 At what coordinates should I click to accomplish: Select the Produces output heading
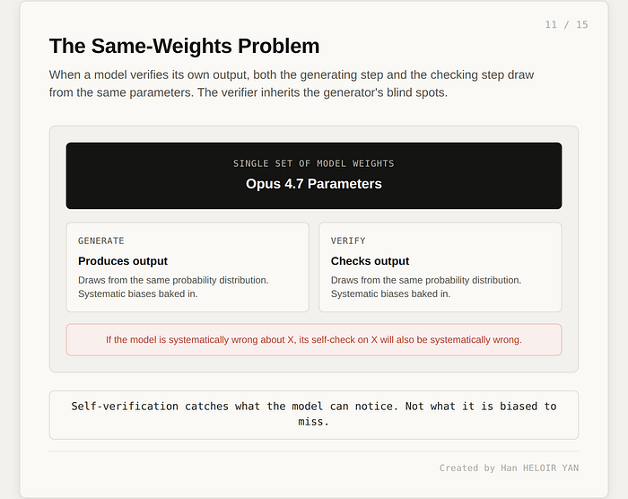pyautogui.click(x=123, y=261)
